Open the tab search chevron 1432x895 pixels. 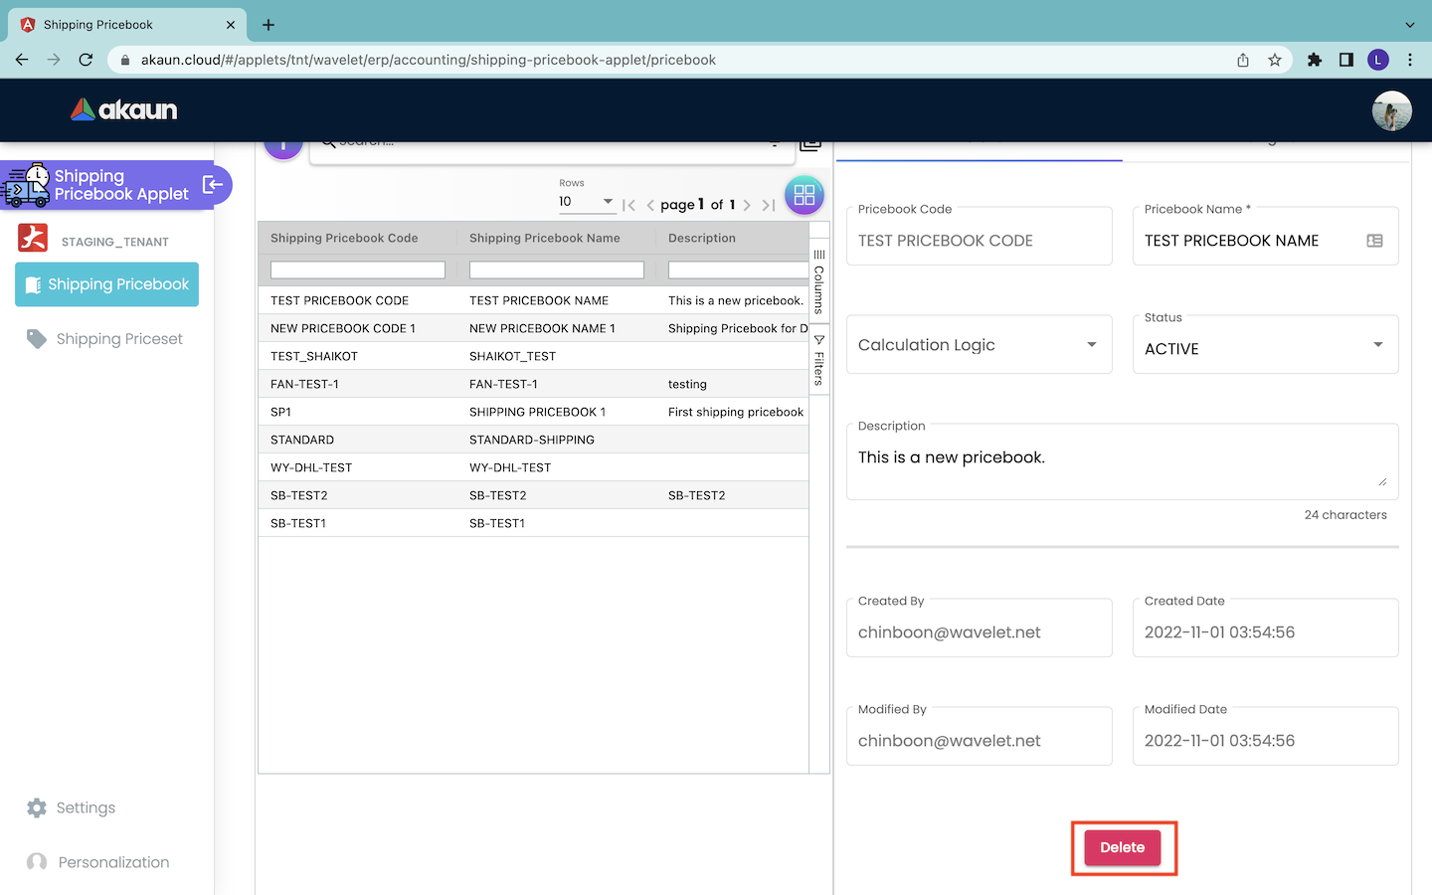1410,25
